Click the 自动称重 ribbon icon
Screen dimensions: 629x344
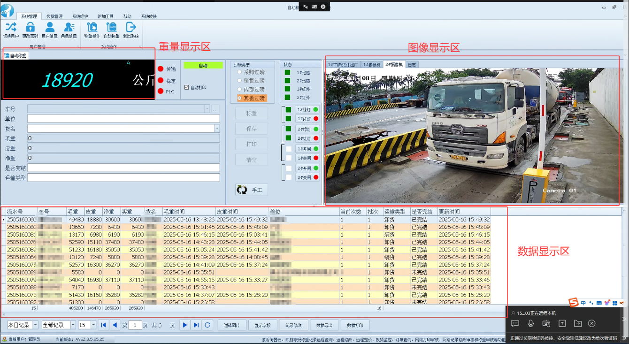click(x=112, y=30)
